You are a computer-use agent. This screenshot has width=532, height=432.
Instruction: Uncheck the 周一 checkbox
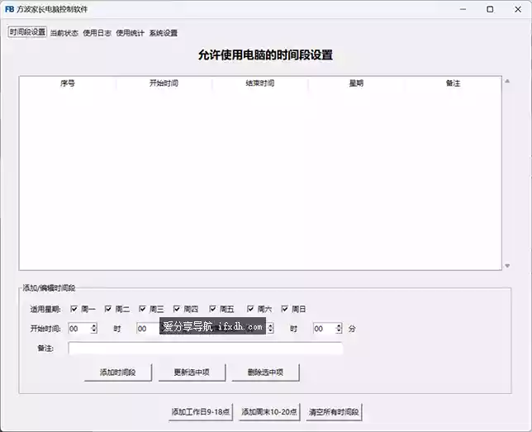tap(74, 309)
